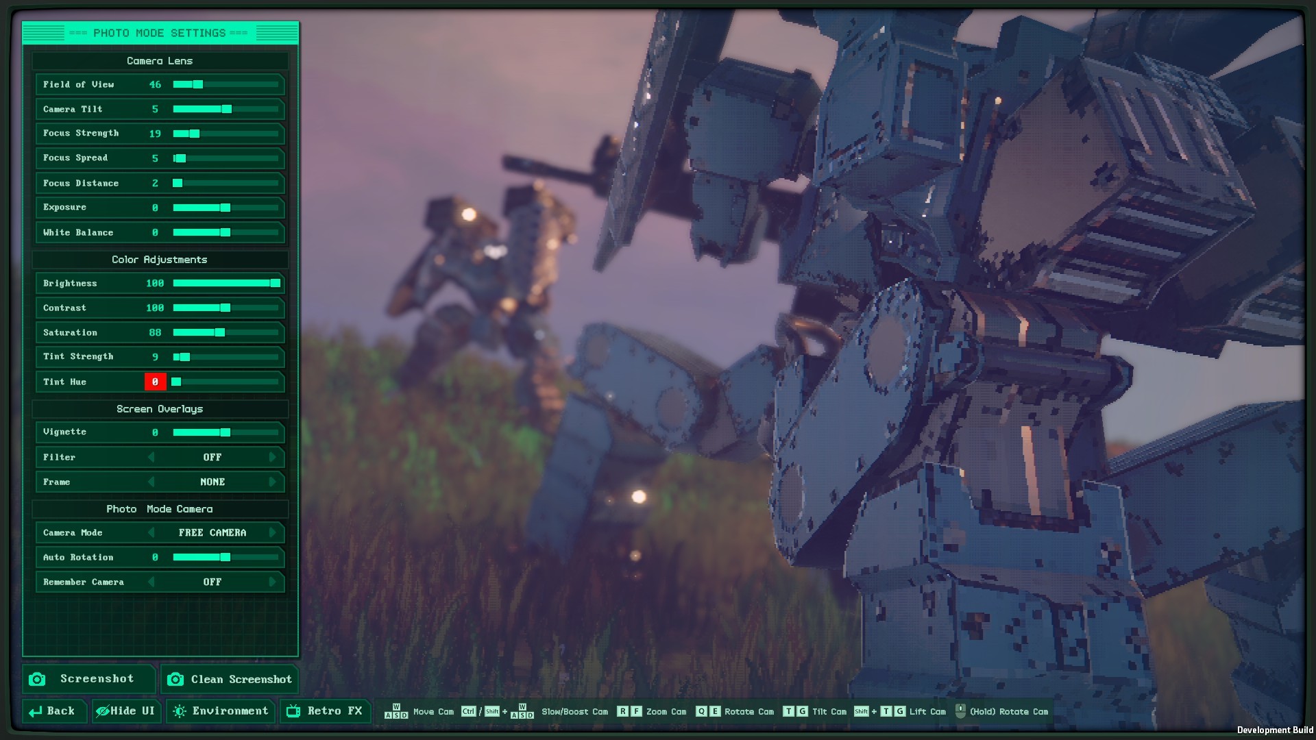This screenshot has height=740, width=1316.
Task: Click the TV icon on Retro FX button
Action: (x=293, y=711)
